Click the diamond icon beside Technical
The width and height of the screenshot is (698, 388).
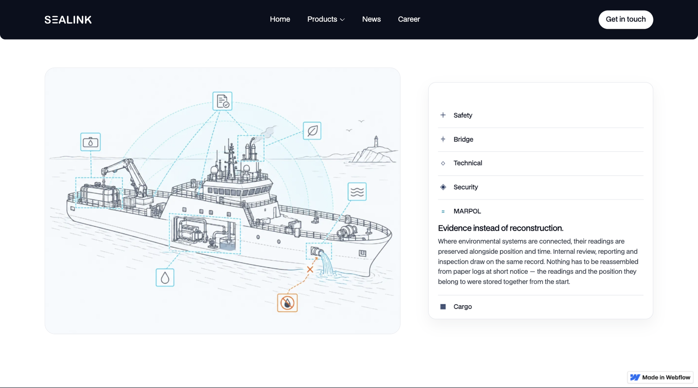click(443, 163)
